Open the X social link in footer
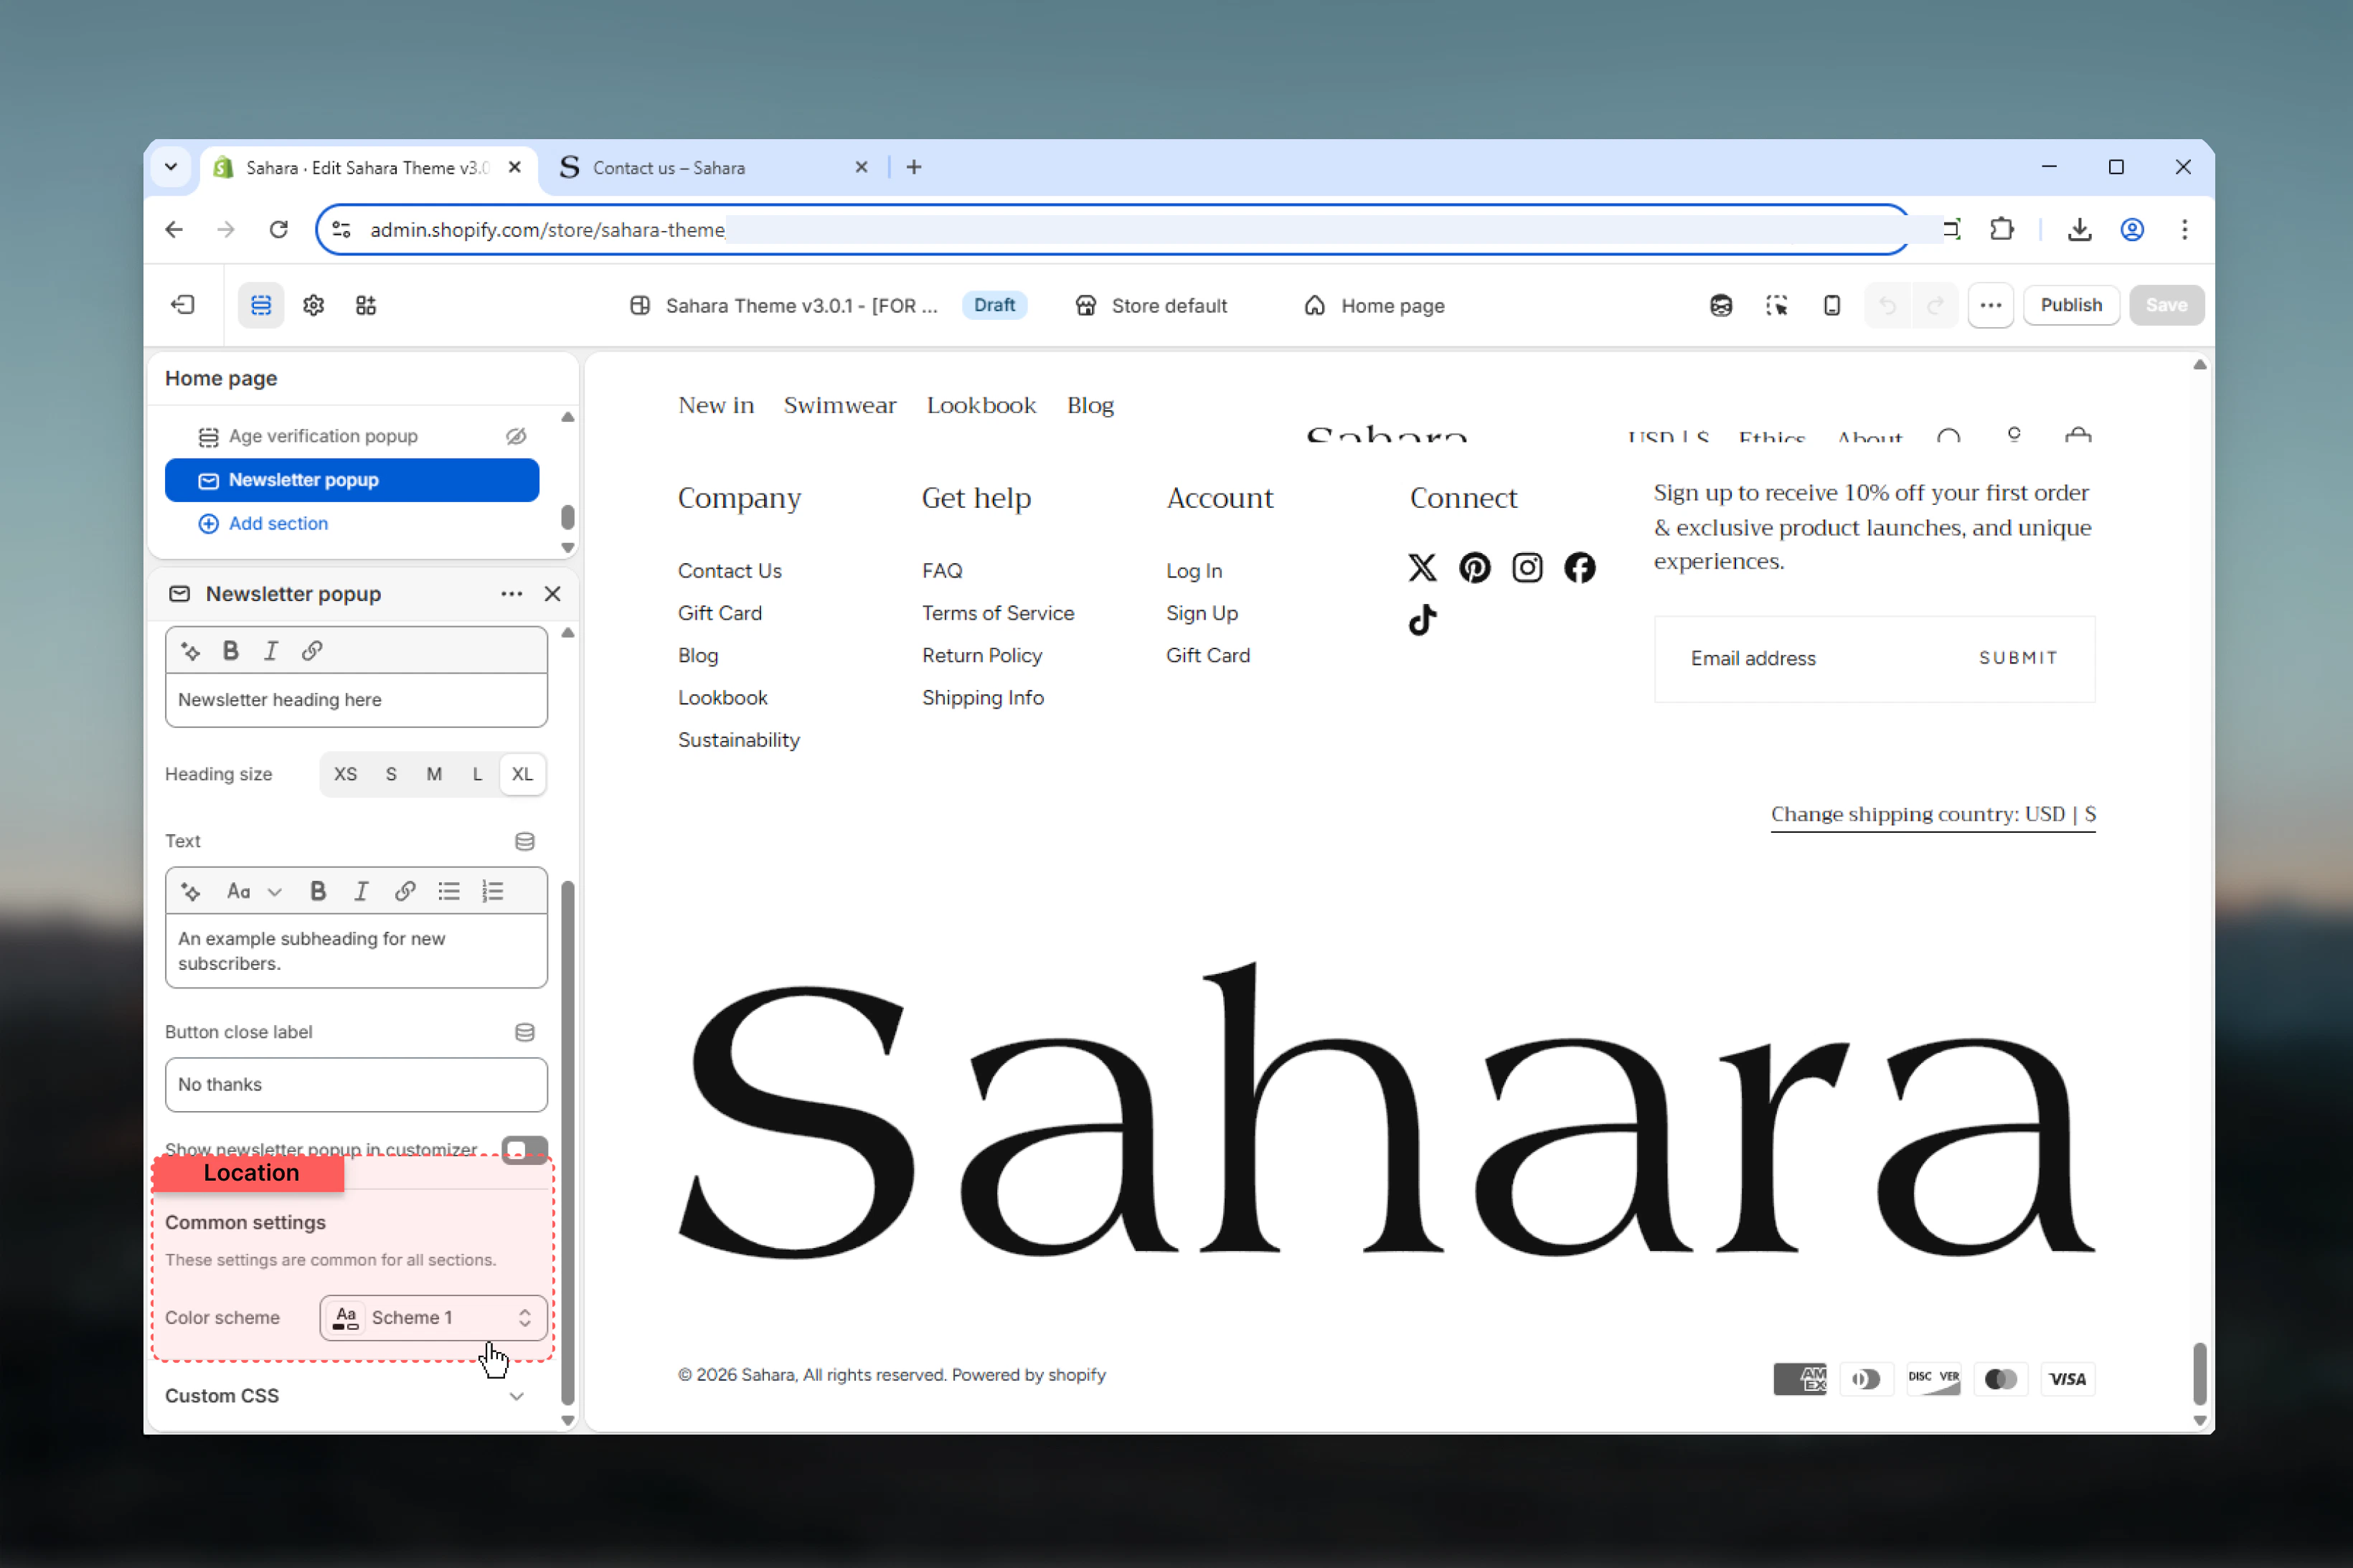 tap(1422, 568)
